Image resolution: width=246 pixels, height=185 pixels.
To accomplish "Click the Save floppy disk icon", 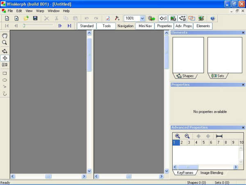I will point(35,18).
